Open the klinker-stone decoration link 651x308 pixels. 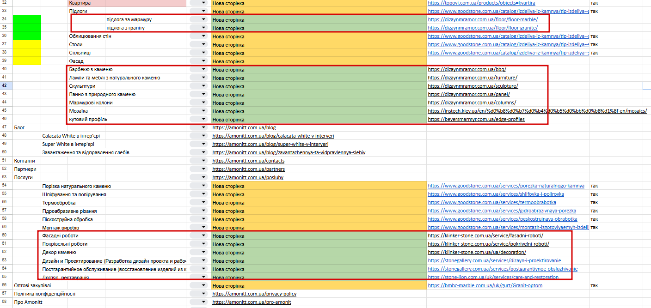477,253
